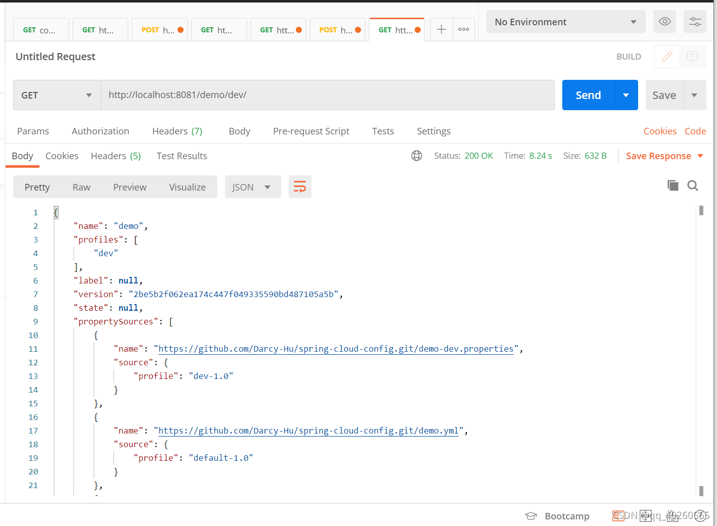Click the pencil edit icon beside BUILD
The image size is (717, 526).
pos(667,57)
